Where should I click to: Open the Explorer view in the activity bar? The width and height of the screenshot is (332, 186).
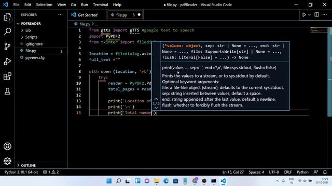[7, 17]
